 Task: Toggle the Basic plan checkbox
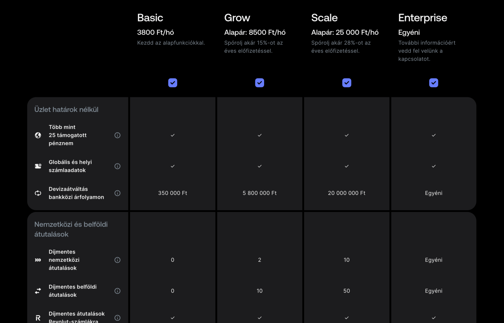pos(173,83)
